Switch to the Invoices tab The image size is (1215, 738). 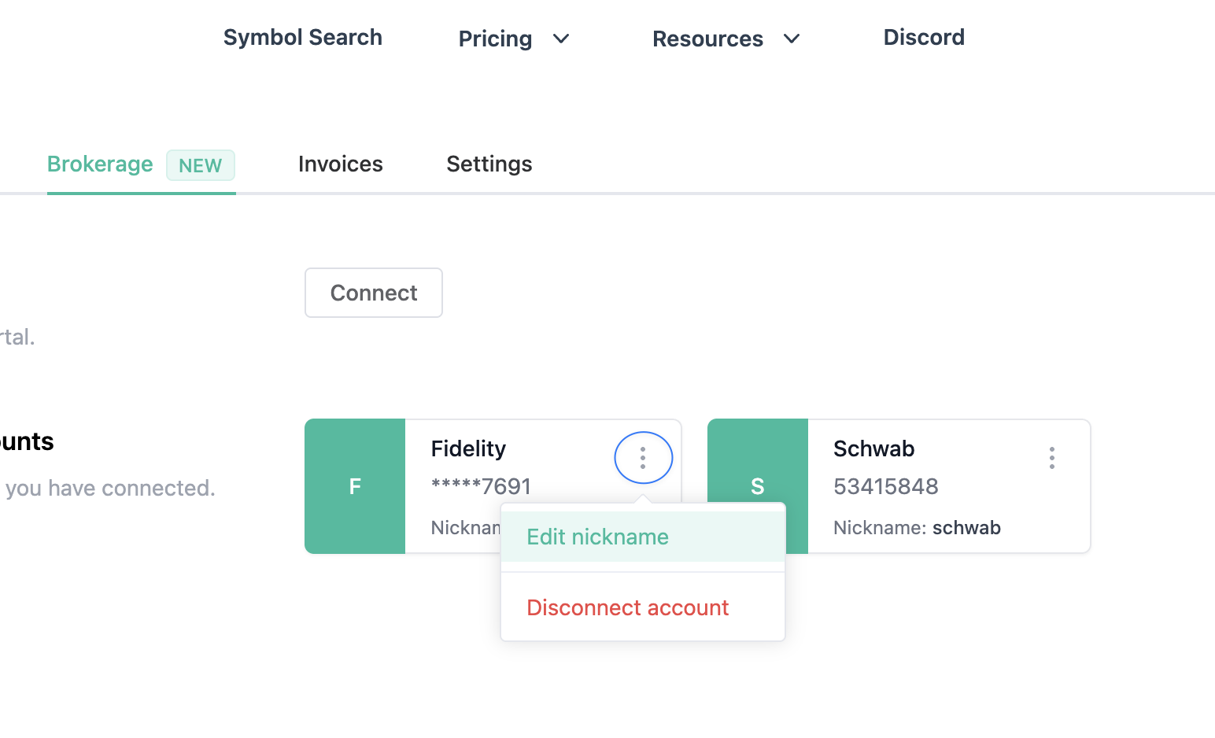coord(341,164)
